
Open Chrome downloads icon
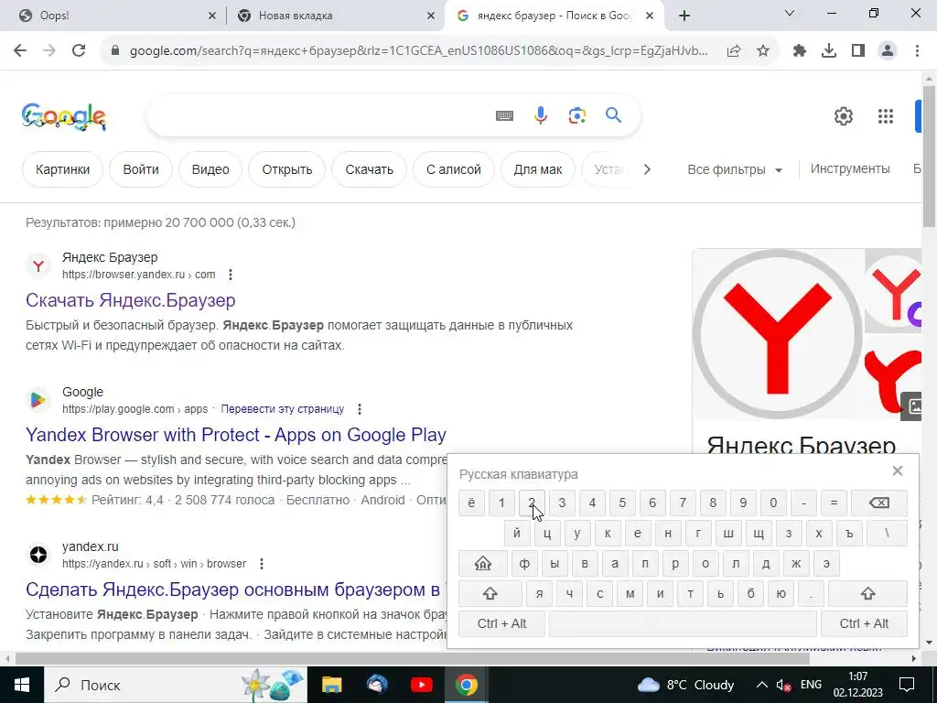tap(829, 51)
